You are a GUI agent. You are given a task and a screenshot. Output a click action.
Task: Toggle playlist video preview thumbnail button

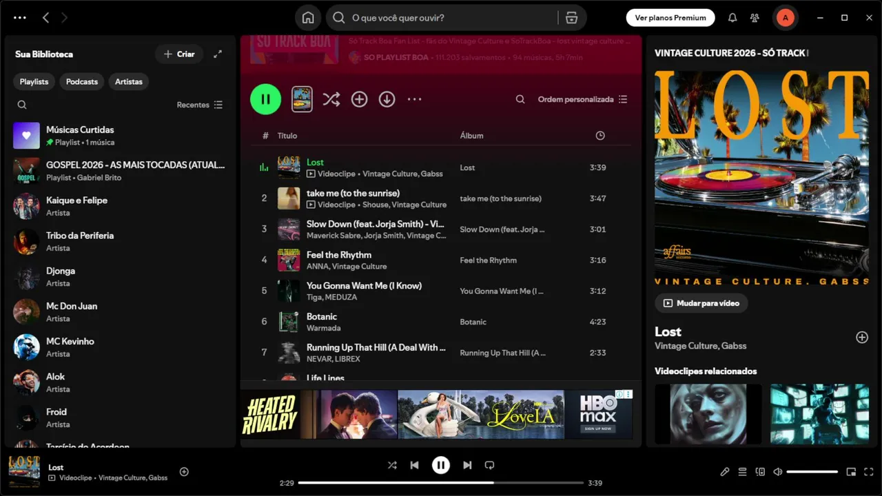(x=302, y=99)
